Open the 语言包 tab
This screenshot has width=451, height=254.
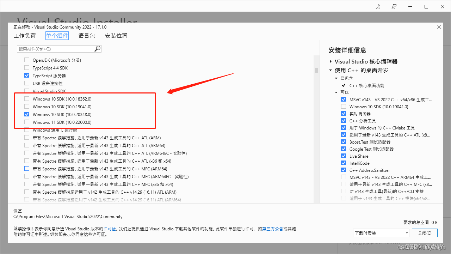point(87,36)
